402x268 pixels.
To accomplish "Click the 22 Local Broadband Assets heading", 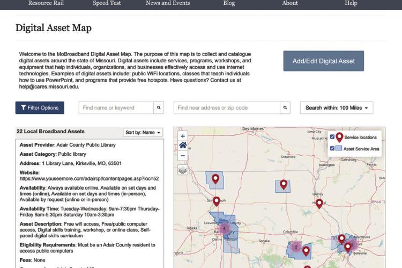I will (50, 131).
